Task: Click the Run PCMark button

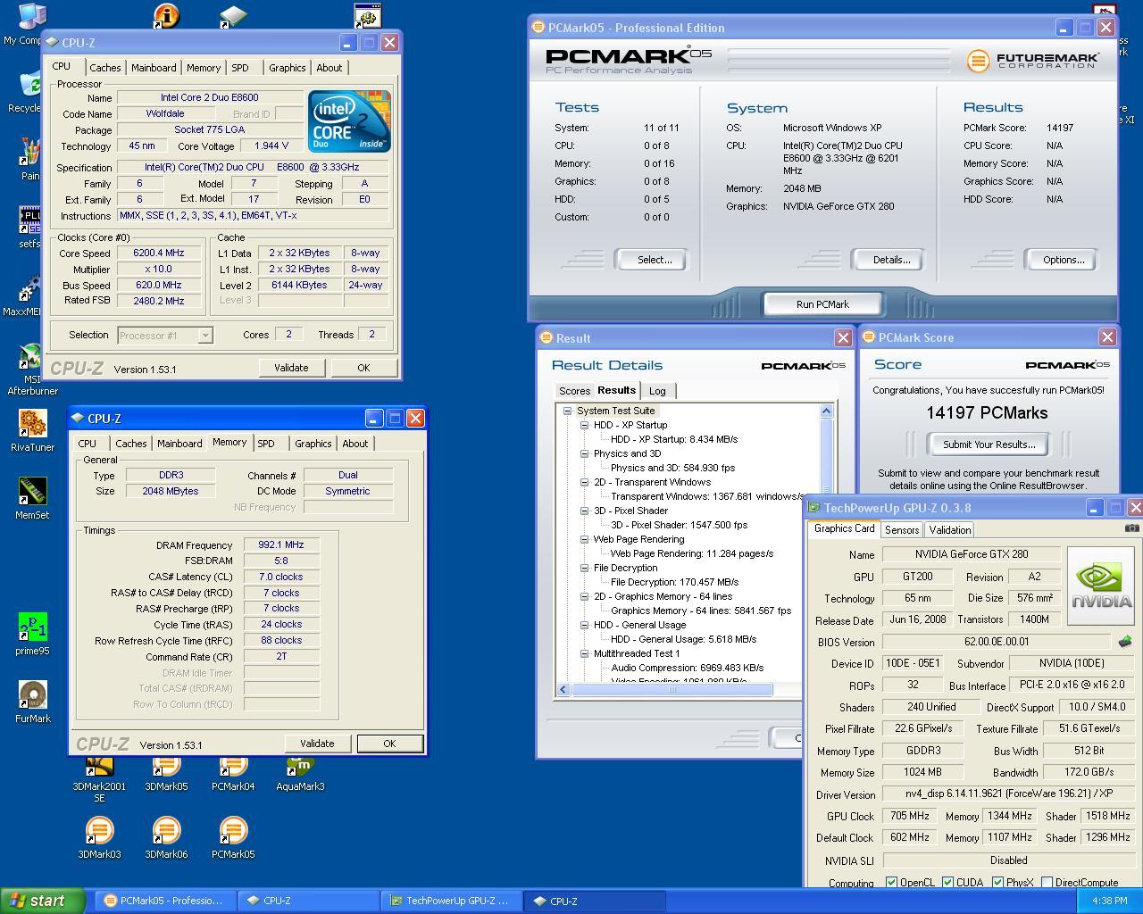Action: tap(822, 304)
